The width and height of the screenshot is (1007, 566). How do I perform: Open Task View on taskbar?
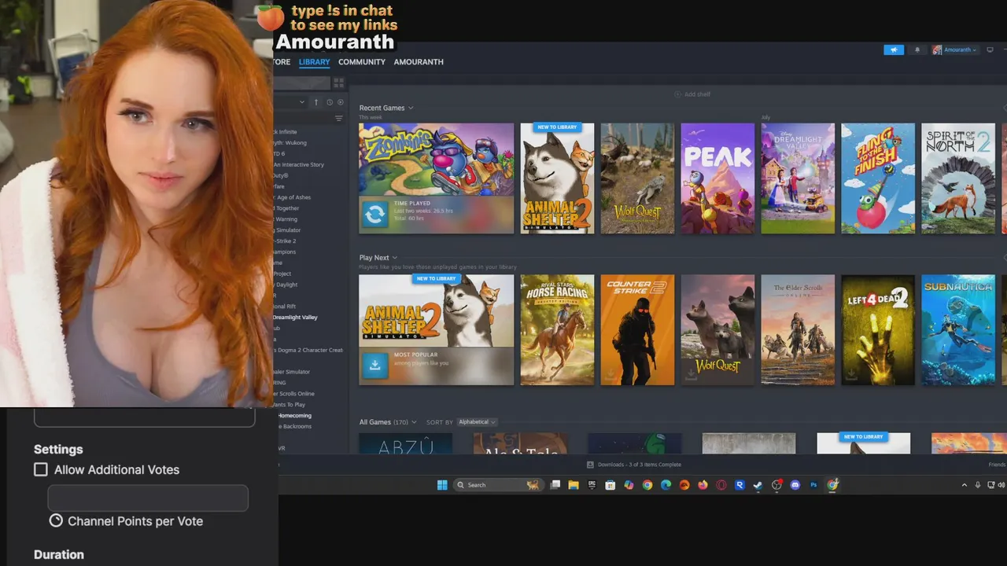tap(555, 485)
